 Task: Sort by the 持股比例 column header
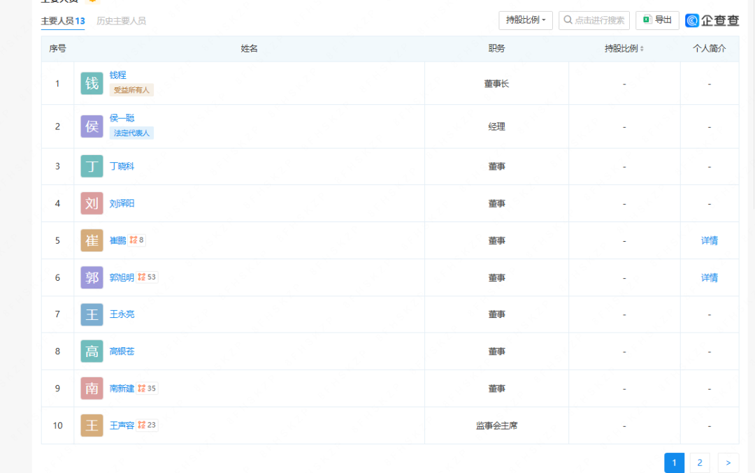[x=624, y=49]
